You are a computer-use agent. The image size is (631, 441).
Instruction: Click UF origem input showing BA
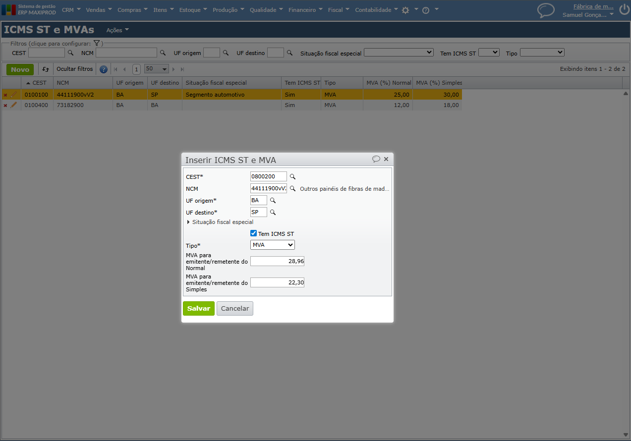coord(259,200)
